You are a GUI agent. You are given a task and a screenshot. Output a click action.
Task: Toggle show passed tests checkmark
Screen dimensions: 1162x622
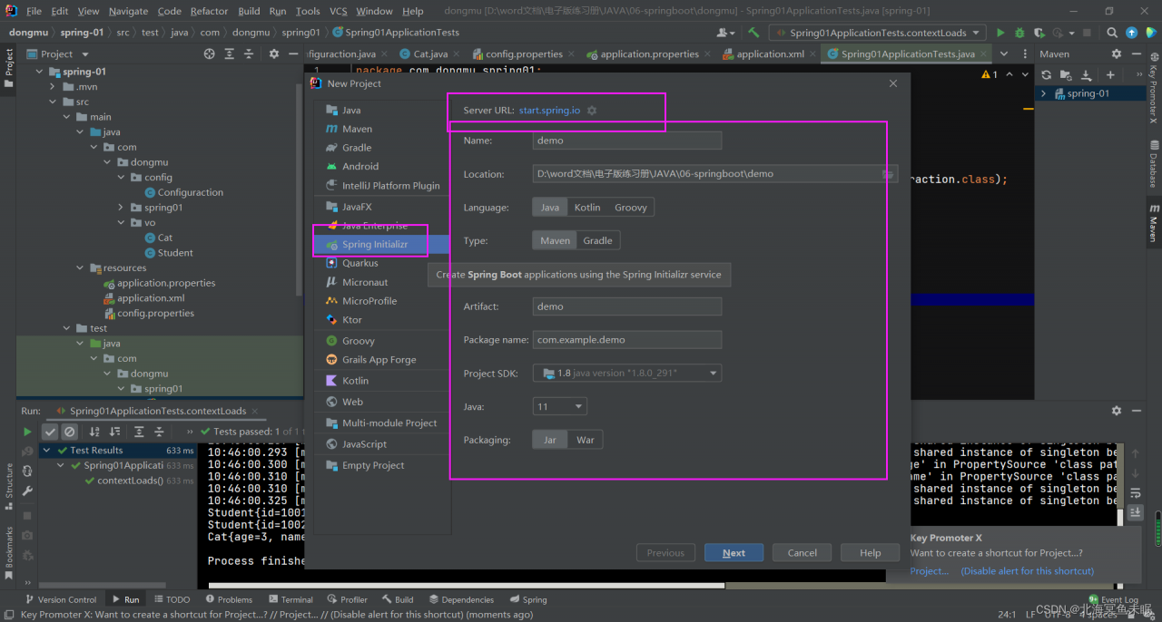point(51,432)
